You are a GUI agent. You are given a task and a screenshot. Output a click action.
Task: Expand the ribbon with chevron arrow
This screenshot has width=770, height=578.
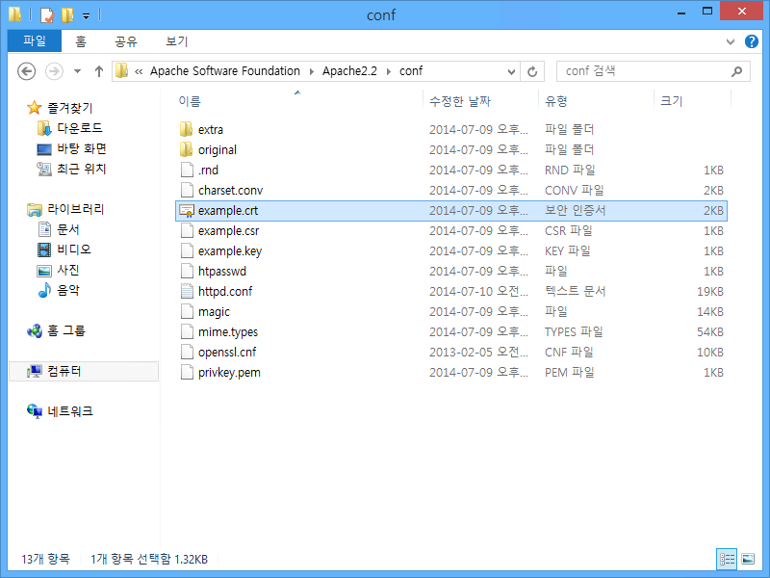point(730,42)
